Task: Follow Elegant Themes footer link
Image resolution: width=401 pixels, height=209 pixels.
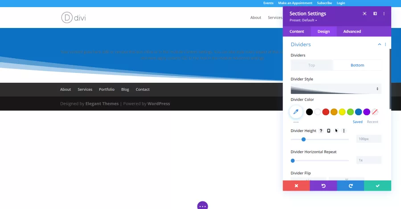Action: tap(102, 104)
